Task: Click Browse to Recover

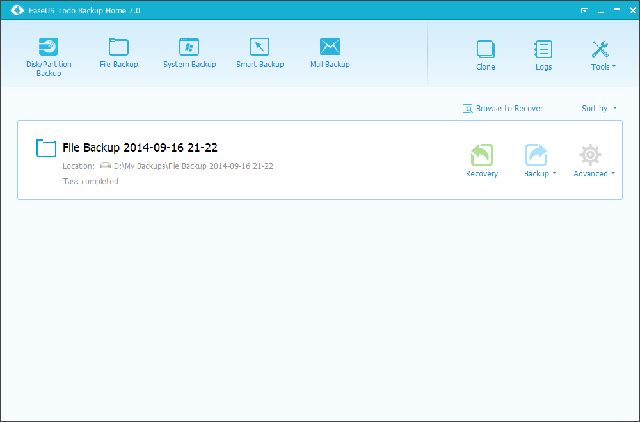Action: point(502,109)
